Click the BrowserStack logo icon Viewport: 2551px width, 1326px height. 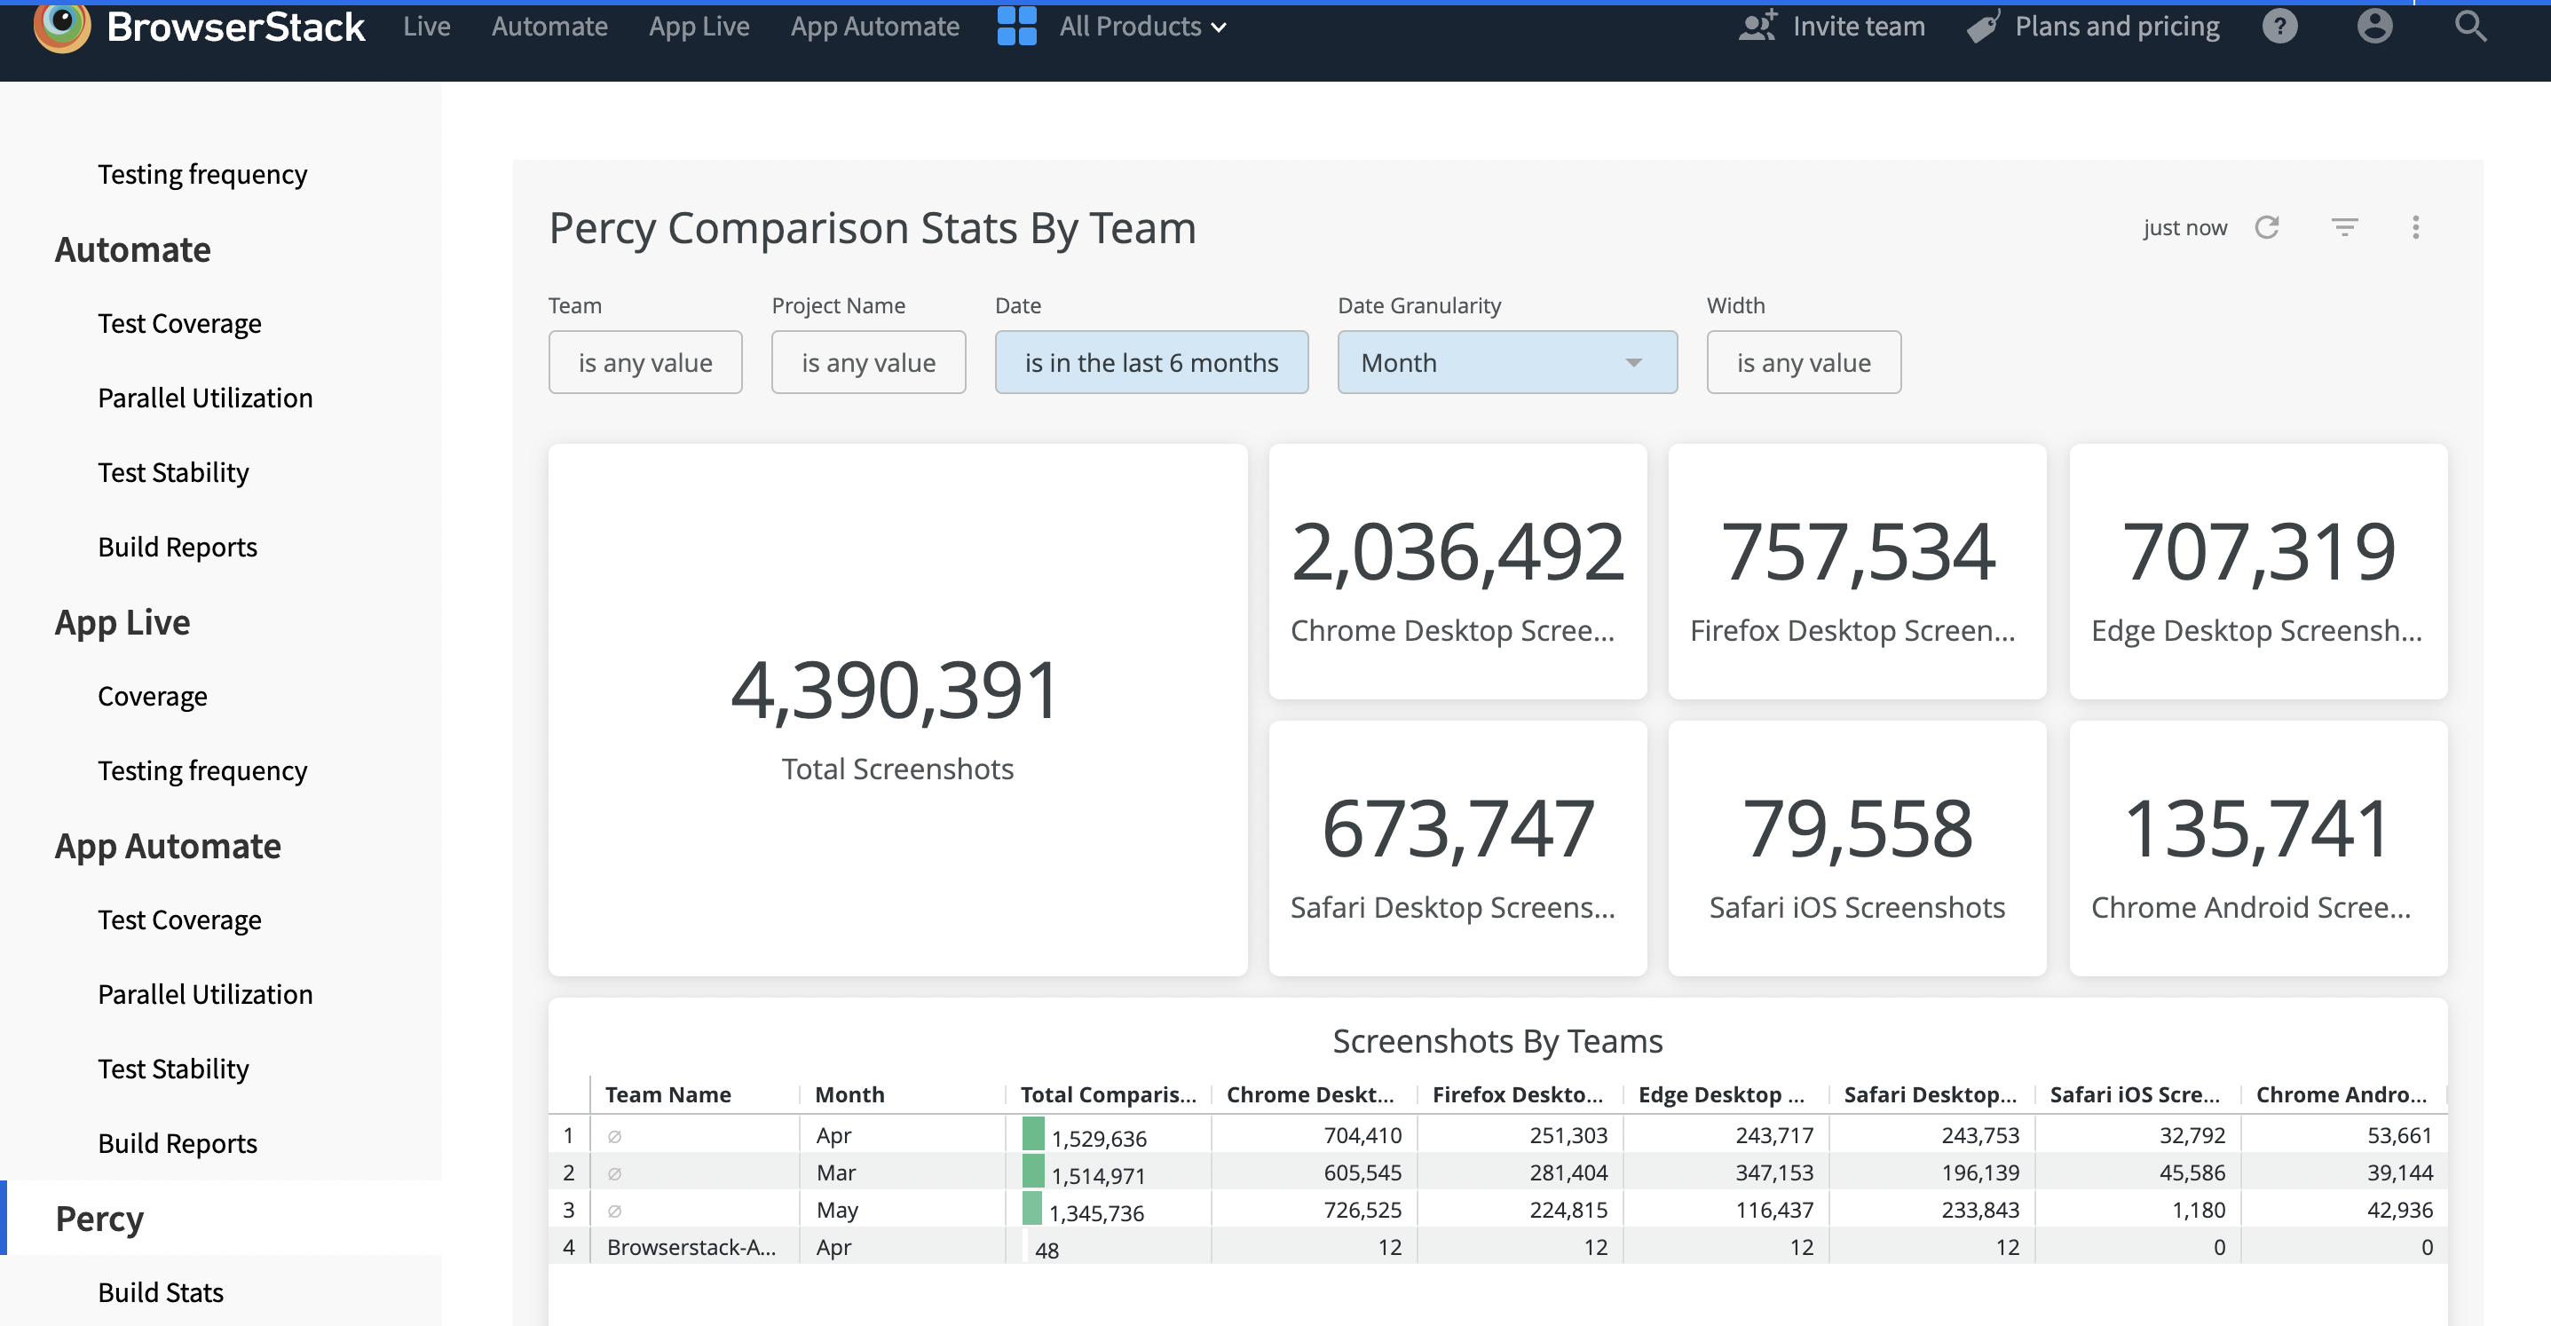coord(61,25)
